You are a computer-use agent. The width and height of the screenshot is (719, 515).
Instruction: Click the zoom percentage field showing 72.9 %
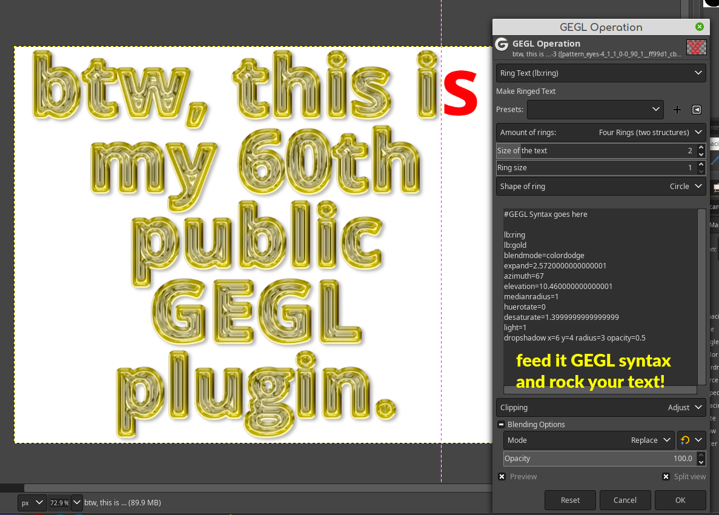click(x=59, y=503)
